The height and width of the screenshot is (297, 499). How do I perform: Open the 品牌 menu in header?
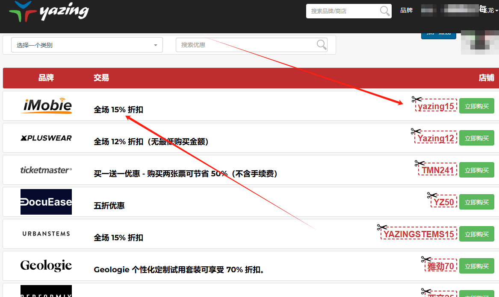coord(406,11)
